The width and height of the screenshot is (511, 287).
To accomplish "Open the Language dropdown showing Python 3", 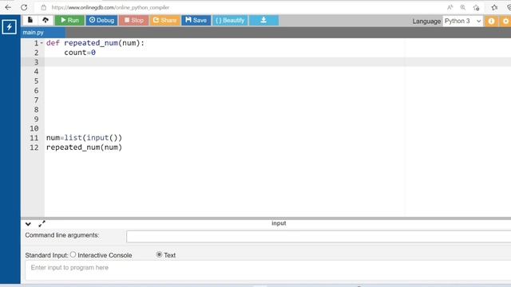I will (x=463, y=21).
